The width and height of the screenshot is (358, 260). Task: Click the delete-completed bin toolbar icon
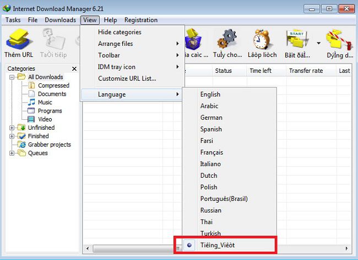(x=194, y=39)
